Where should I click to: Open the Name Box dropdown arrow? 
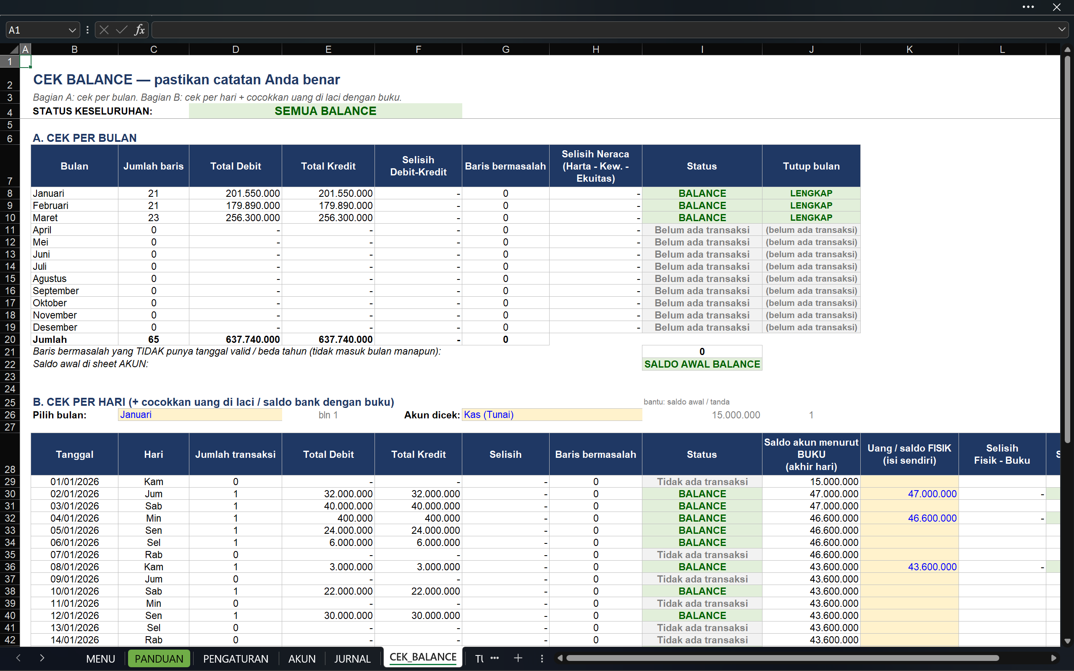(72, 30)
